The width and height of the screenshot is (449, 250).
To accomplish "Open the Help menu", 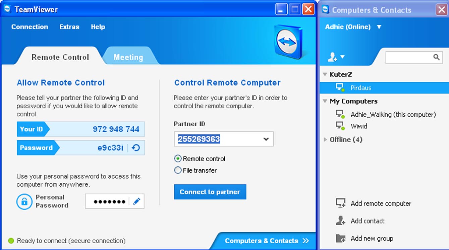I will 98,27.
